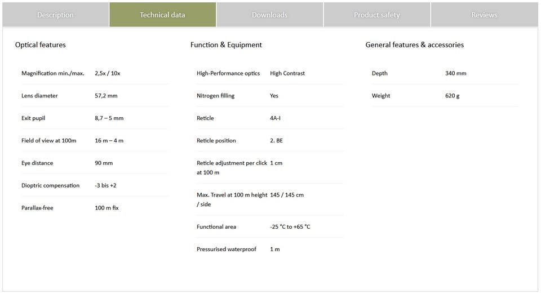541x294 pixels.
Task: Click 'Max. Travel at 100 m height / side'
Action: click(232, 199)
